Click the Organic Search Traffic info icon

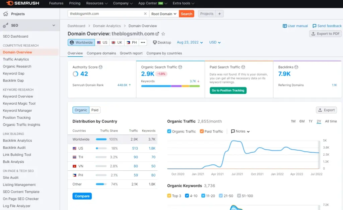(x=180, y=67)
